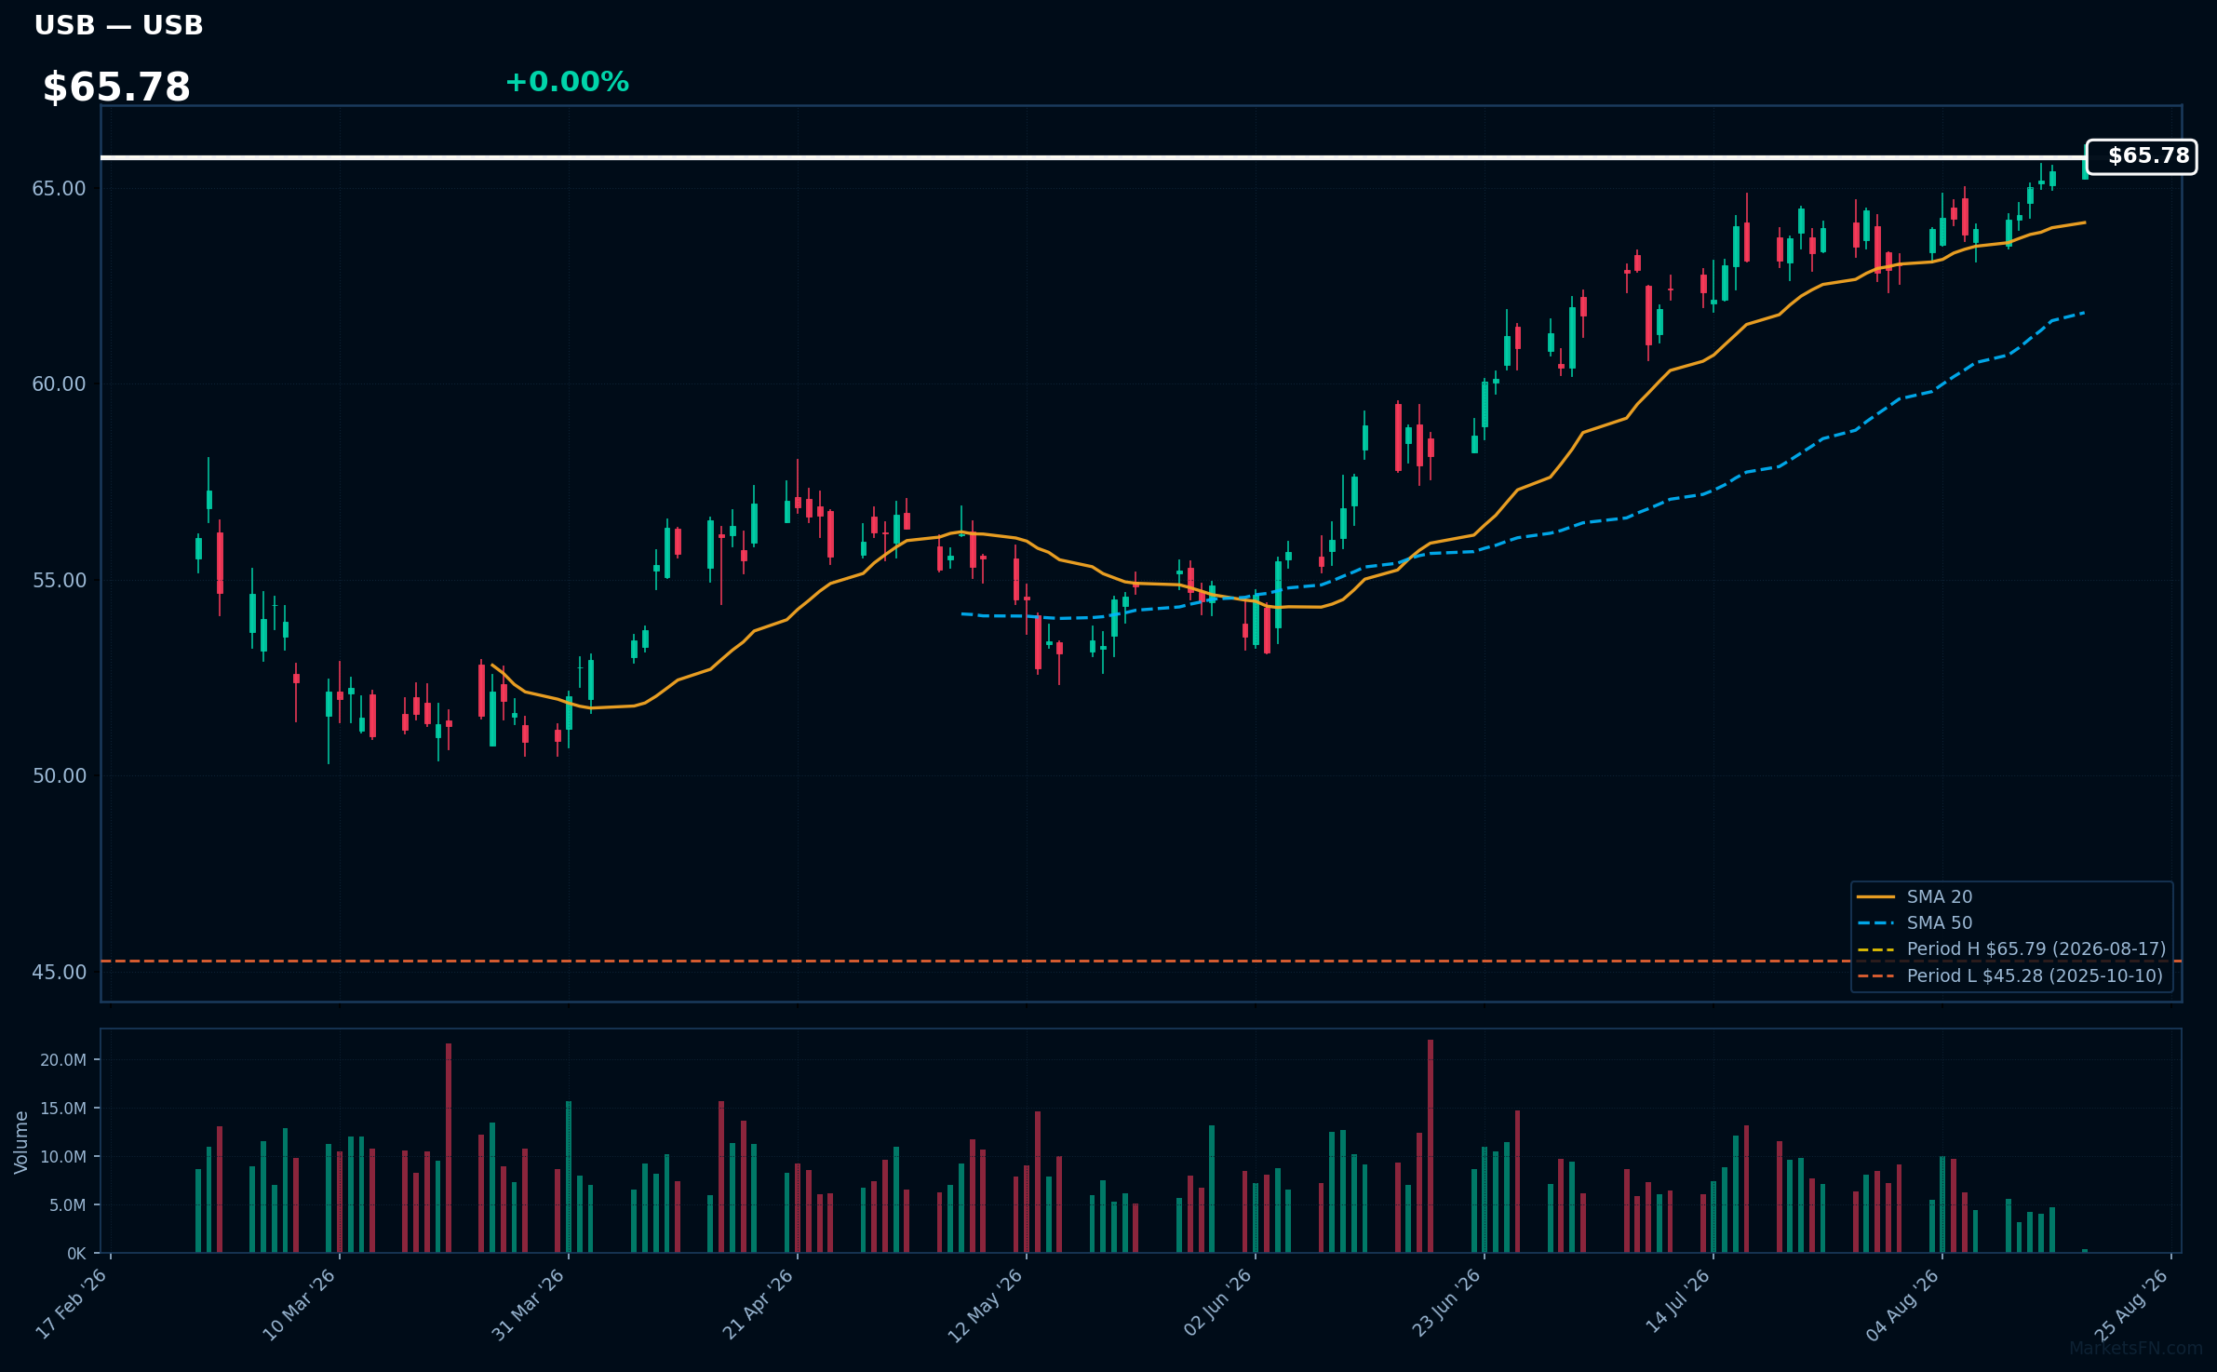
Task: Click the "10 Mar '26" date label
Action: pos(299,1305)
